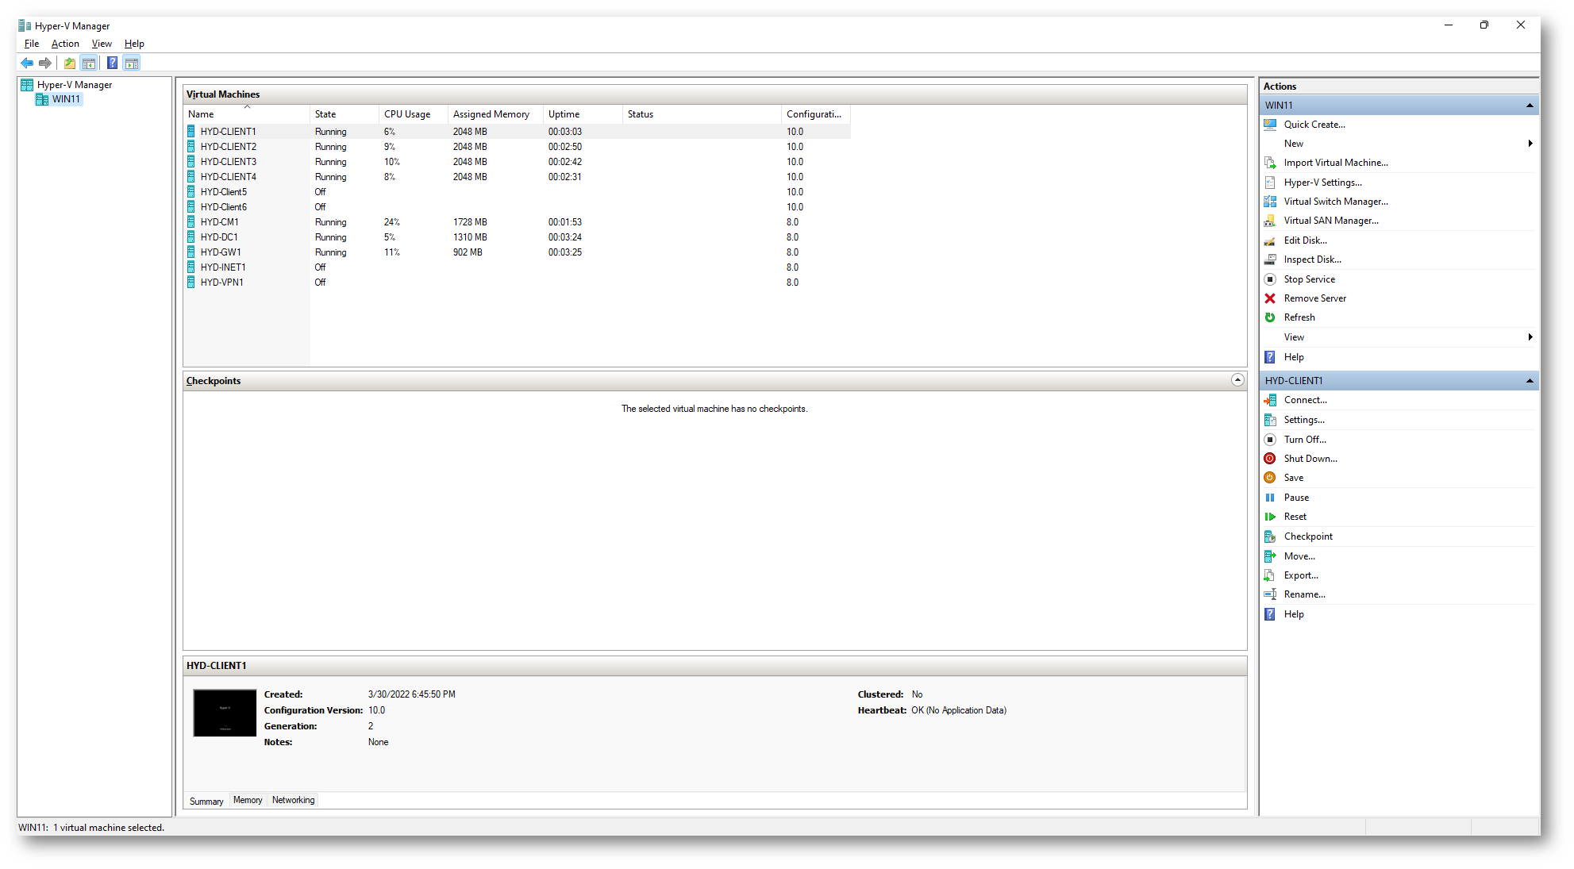Click Help under the WIN11 section
1574x869 pixels.
coord(1294,357)
